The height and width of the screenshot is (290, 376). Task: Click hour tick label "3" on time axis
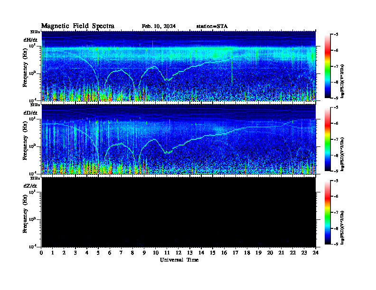75,253
